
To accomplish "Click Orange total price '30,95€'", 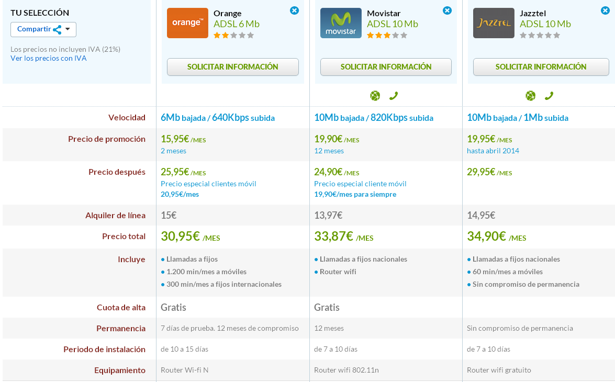I will coord(181,236).
